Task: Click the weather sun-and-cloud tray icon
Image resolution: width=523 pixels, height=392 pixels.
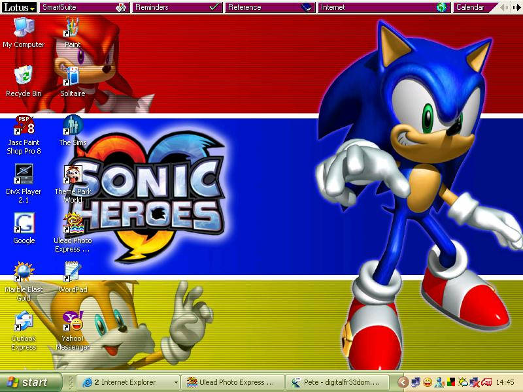Action: coord(463,382)
